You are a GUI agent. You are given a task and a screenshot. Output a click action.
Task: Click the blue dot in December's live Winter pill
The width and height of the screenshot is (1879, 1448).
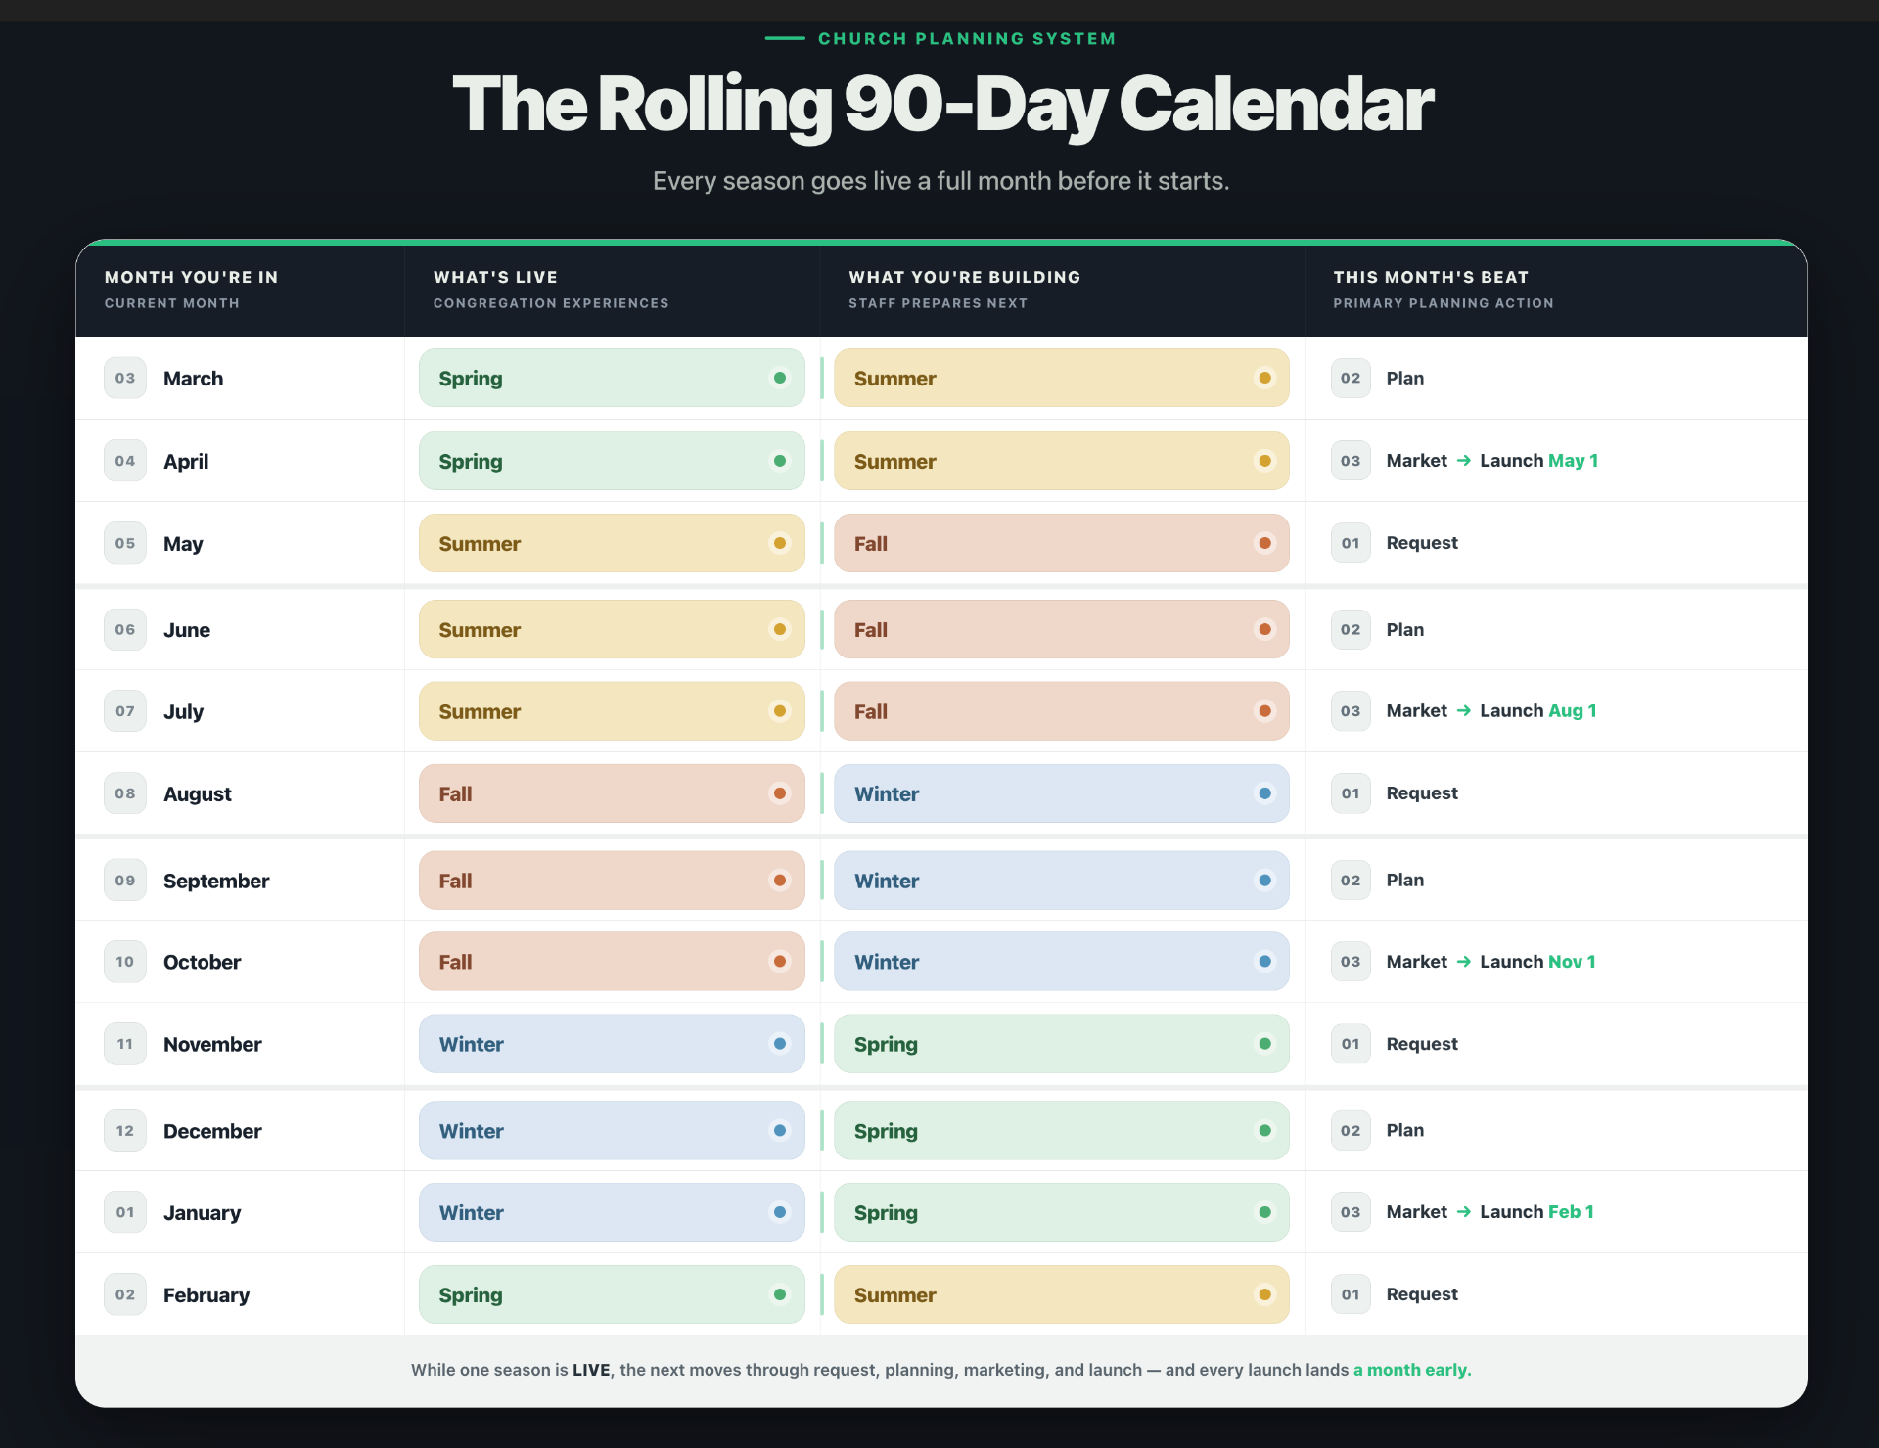(780, 1131)
